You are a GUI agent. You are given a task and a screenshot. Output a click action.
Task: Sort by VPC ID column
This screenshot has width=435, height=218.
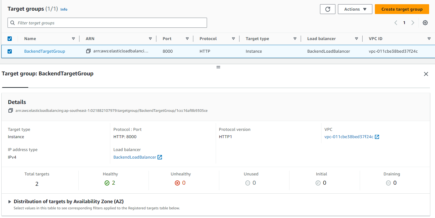tap(429, 39)
